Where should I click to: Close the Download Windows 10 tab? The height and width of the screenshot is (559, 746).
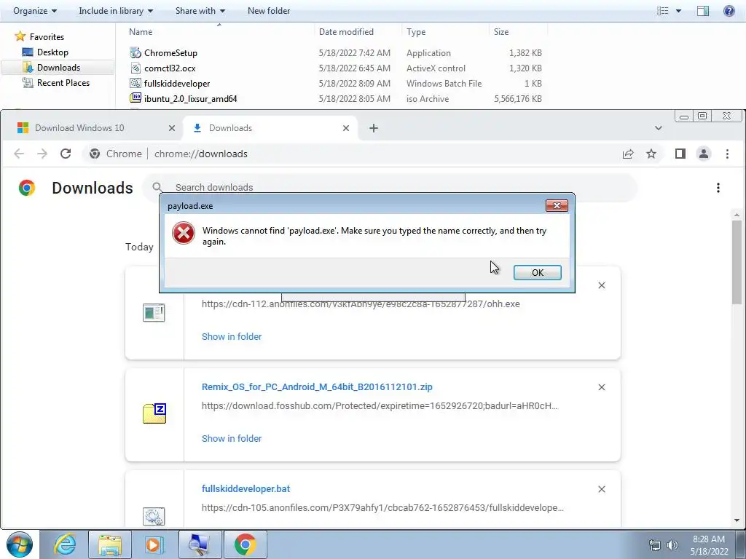172,128
